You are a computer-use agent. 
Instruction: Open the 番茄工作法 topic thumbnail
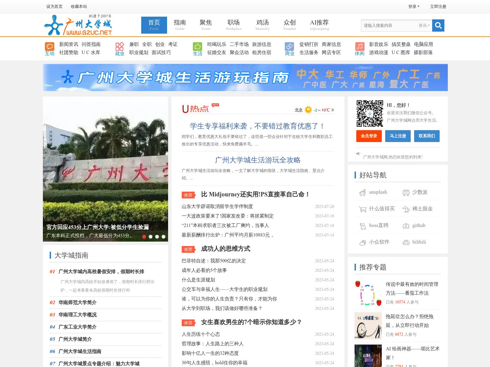tap(368, 293)
